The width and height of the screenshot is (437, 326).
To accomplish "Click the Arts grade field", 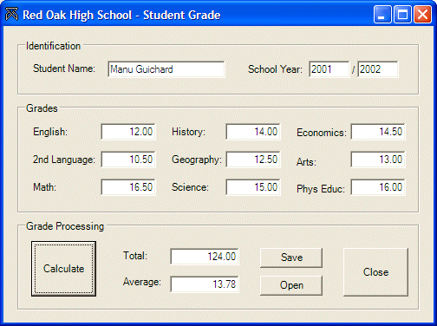I will point(378,160).
